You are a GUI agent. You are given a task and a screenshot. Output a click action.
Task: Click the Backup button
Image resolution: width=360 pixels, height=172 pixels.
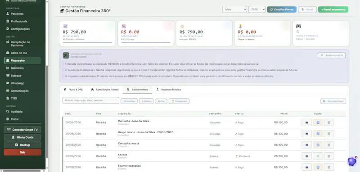22,145
